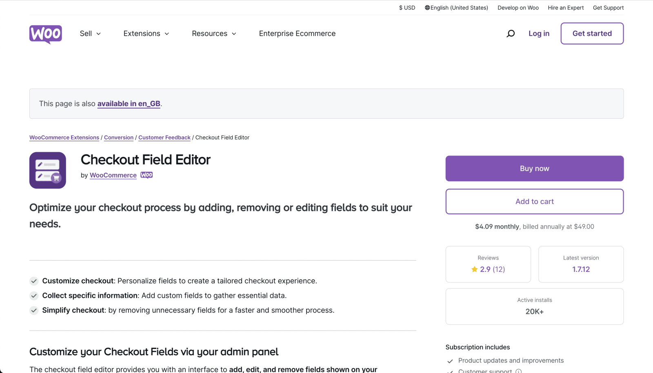Click the globe language icon

pyautogui.click(x=427, y=8)
